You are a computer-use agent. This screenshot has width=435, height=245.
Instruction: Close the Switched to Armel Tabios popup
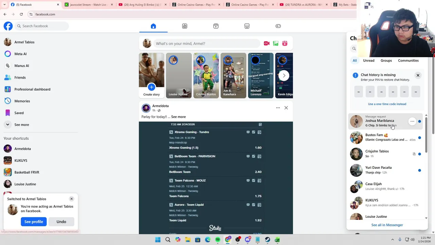pos(71,199)
